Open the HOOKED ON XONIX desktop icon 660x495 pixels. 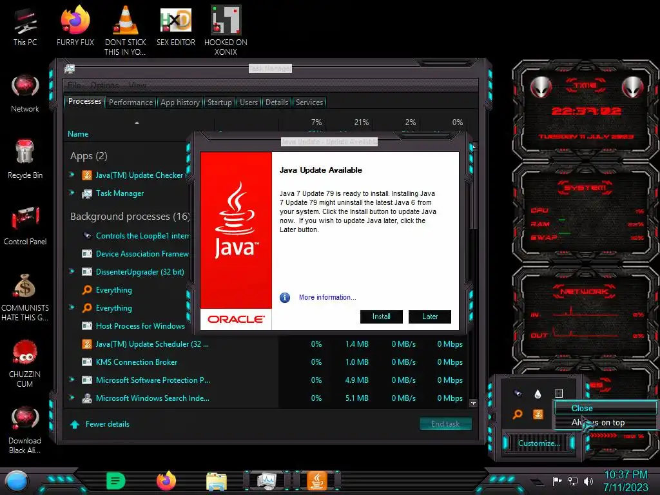click(x=226, y=30)
